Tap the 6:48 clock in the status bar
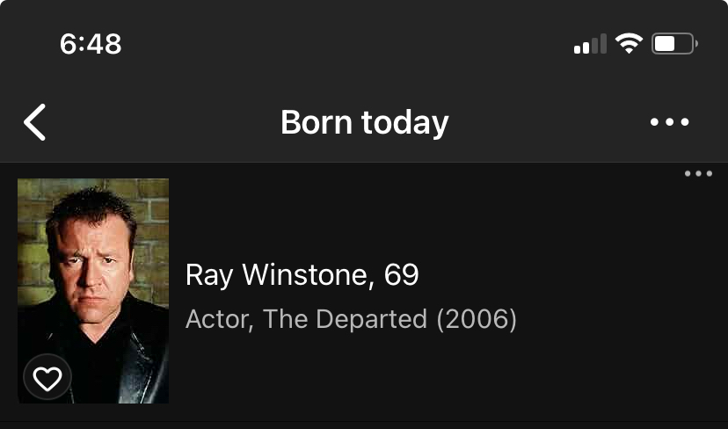The width and height of the screenshot is (728, 429). click(x=91, y=43)
